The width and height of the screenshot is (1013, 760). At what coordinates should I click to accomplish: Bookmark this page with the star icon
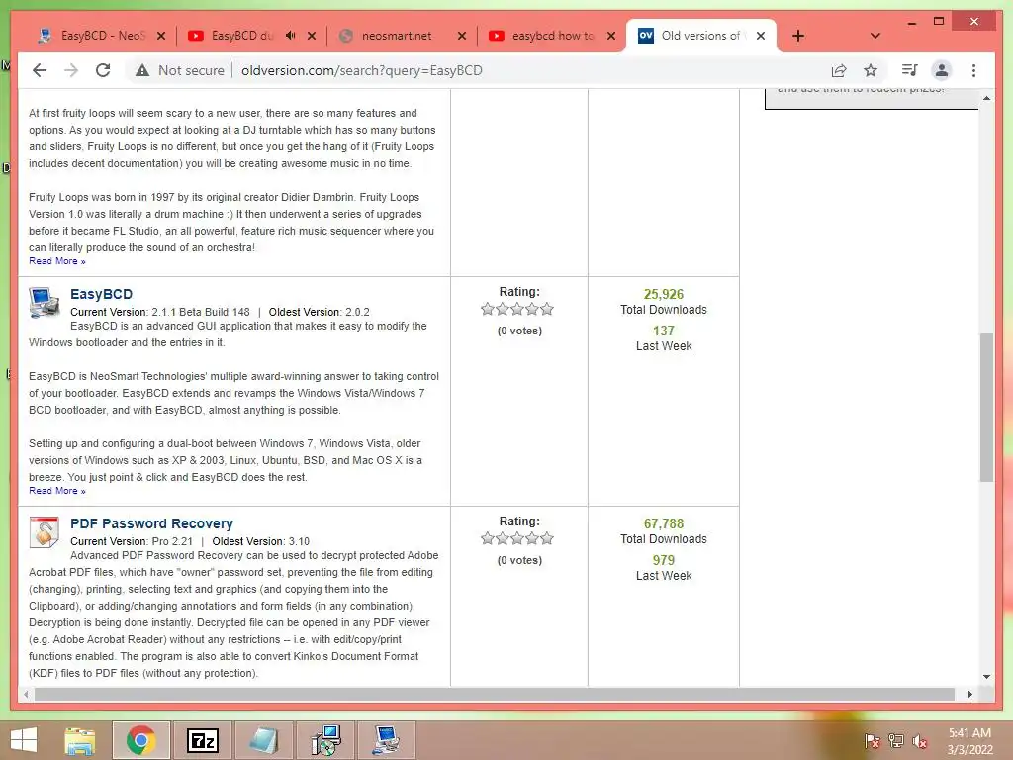tap(871, 70)
